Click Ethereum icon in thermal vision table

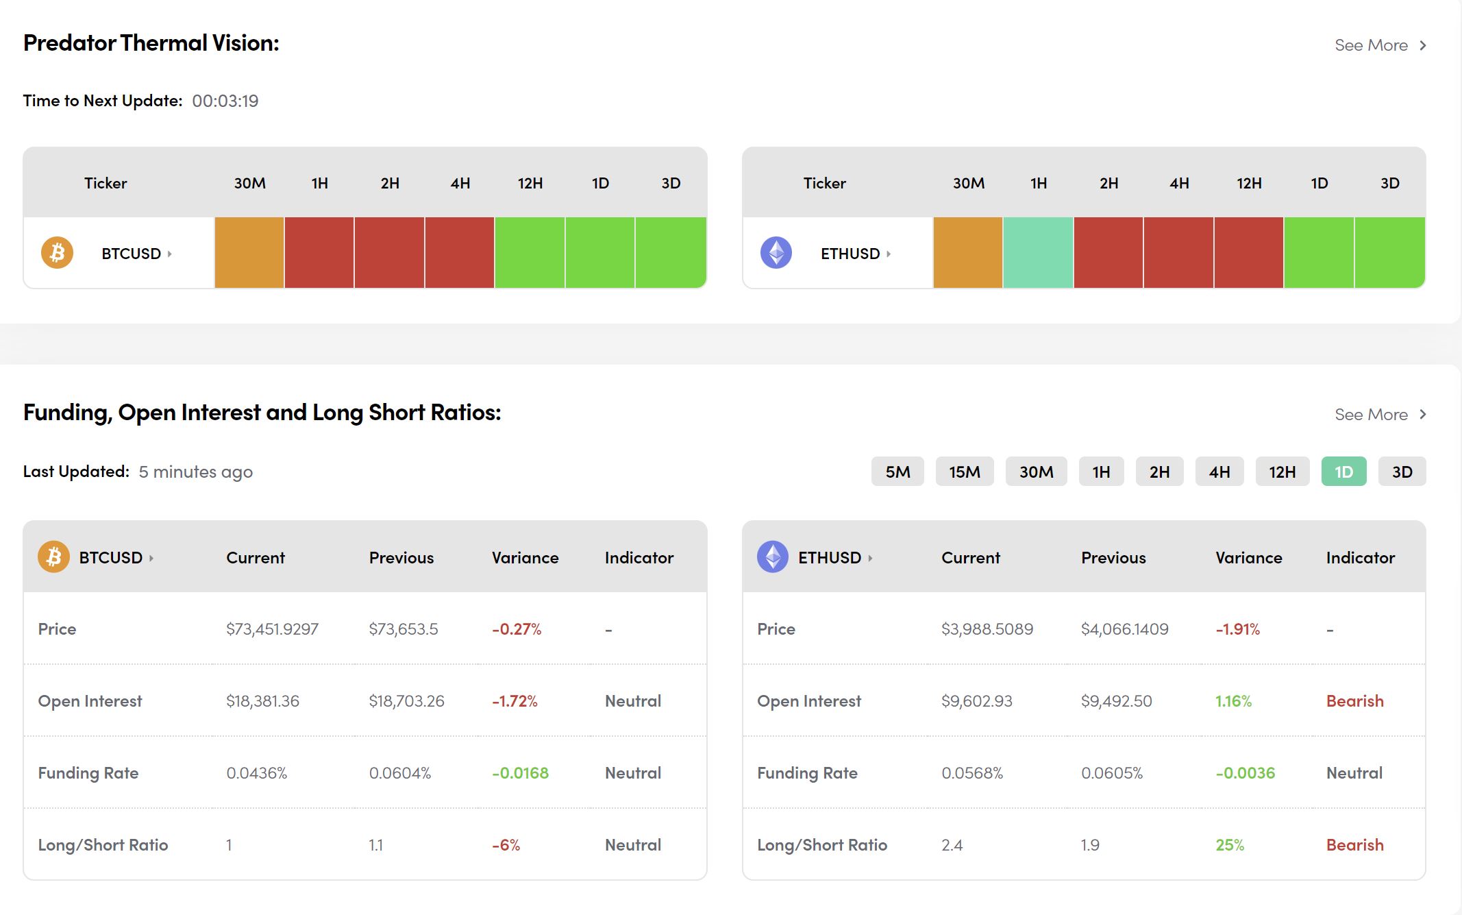point(776,253)
